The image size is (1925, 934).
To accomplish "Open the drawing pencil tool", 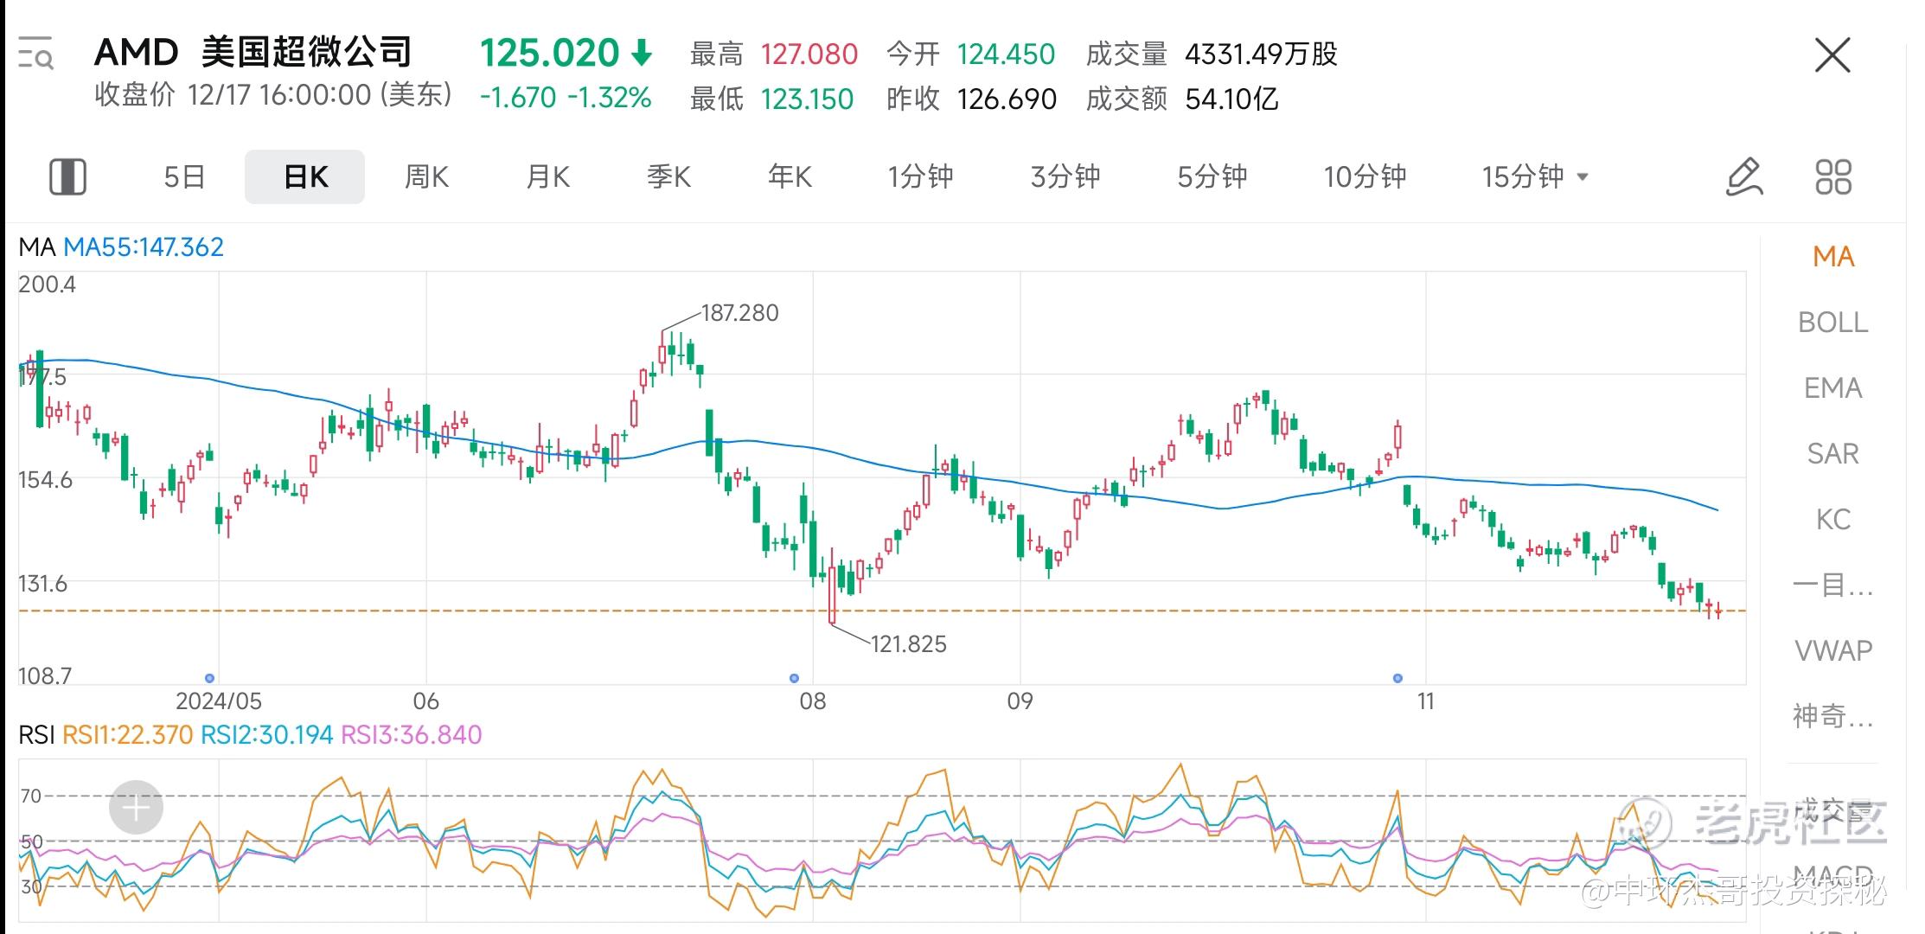I will 1744,176.
